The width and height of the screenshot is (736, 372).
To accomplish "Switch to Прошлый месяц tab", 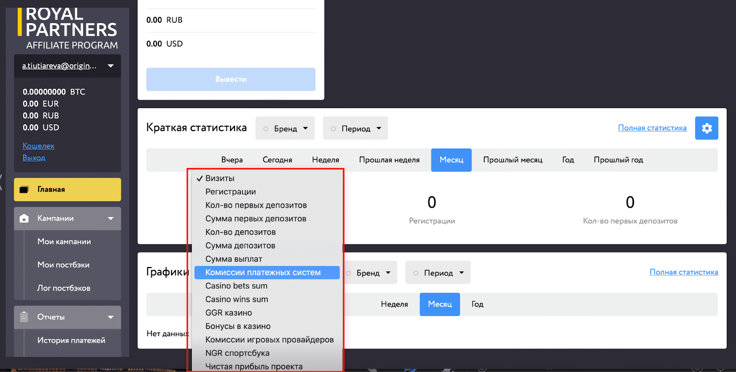I will (512, 160).
